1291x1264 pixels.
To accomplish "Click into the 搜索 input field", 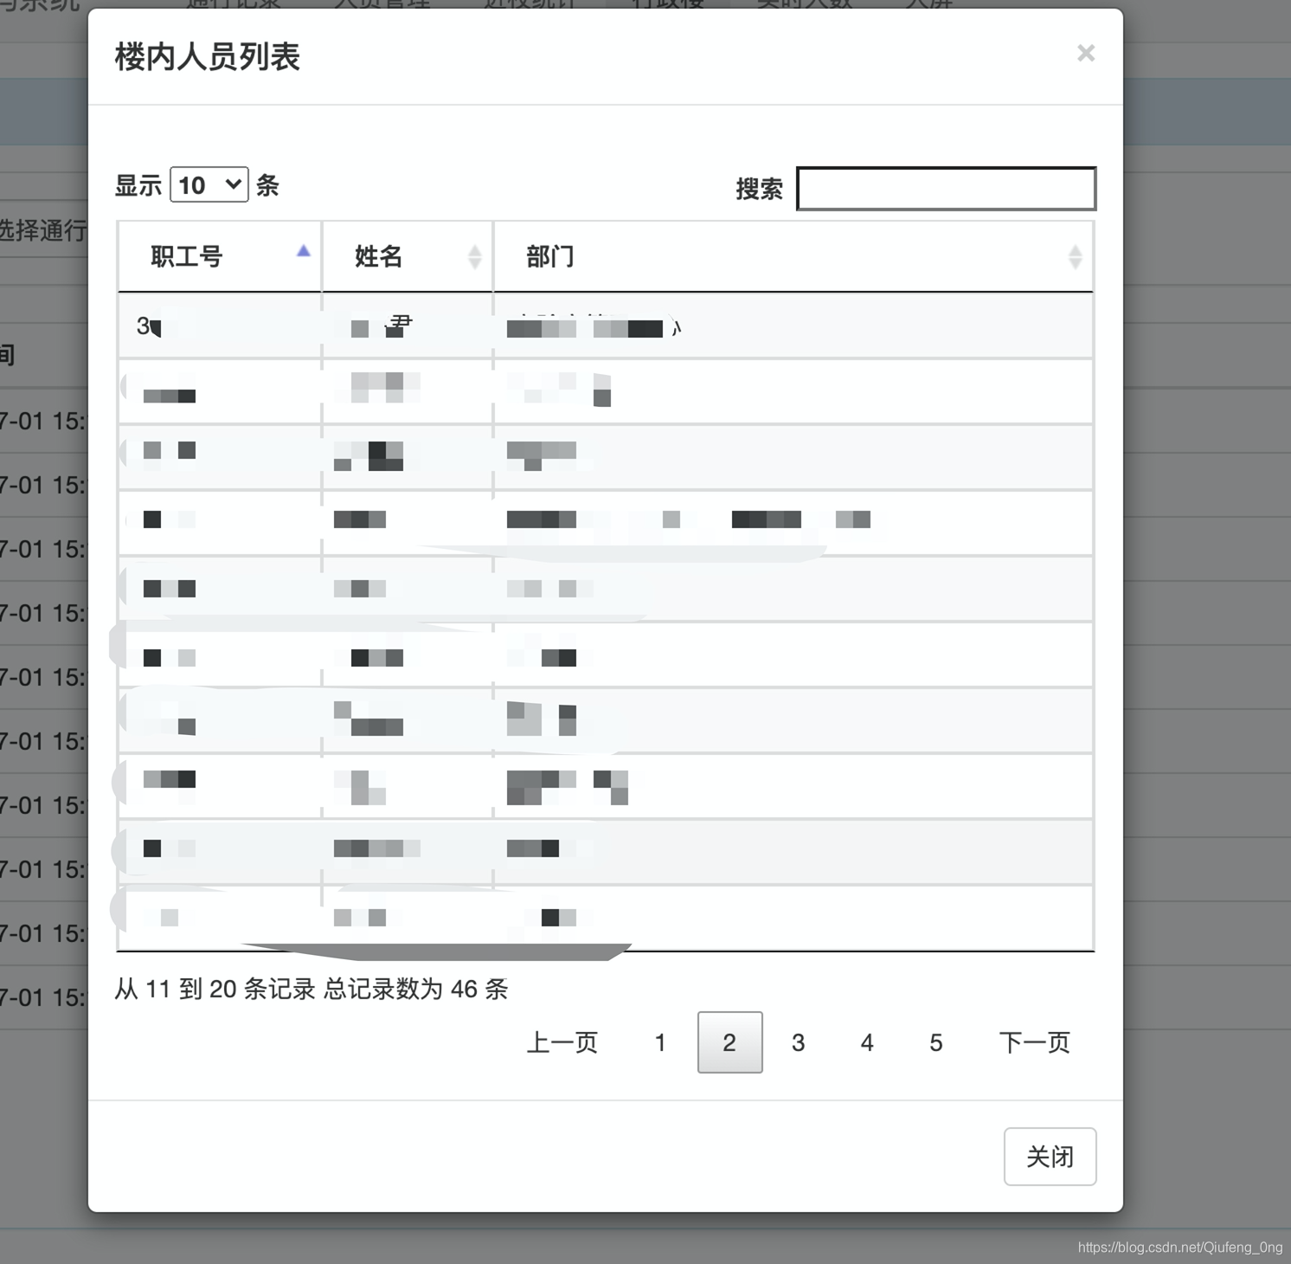I will pos(946,189).
